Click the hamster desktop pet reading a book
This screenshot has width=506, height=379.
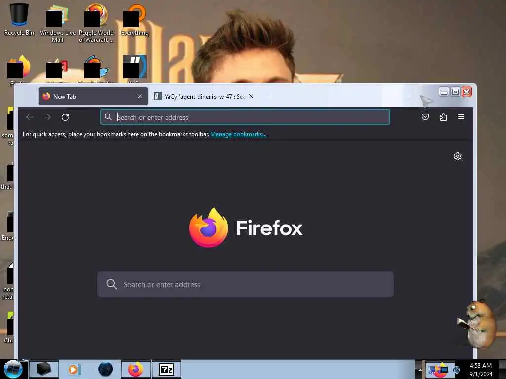tap(478, 324)
